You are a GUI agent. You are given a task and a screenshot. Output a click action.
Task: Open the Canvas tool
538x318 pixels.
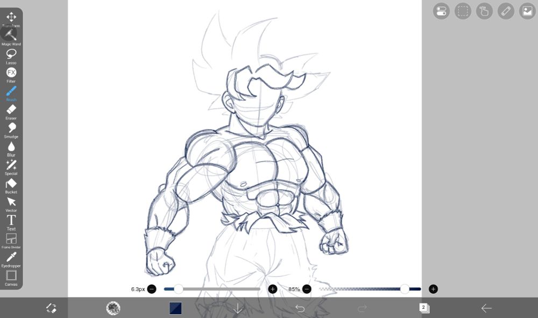point(11,278)
